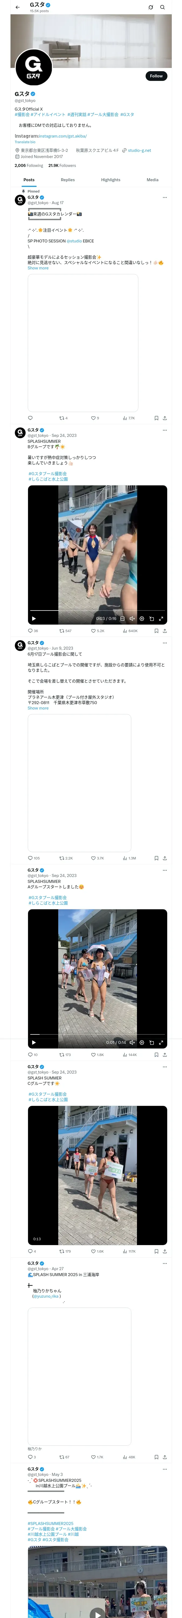This screenshot has height=1618, width=182.
Task: Switch to the Replies tab
Action: pos(68,180)
